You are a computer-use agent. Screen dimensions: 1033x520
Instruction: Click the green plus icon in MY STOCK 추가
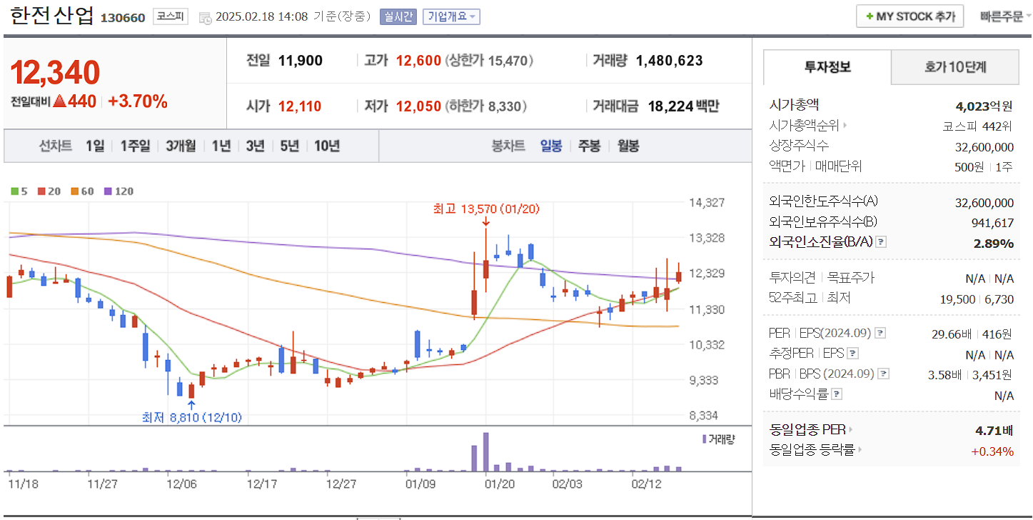[x=870, y=16]
